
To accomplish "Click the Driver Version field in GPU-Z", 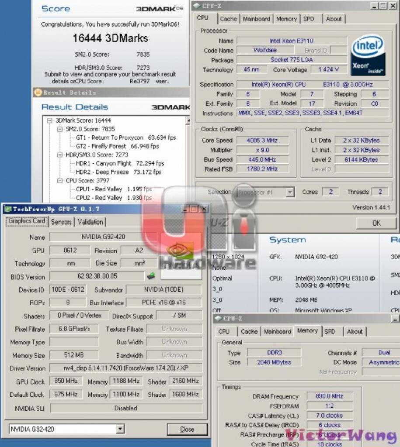I will 126,368.
